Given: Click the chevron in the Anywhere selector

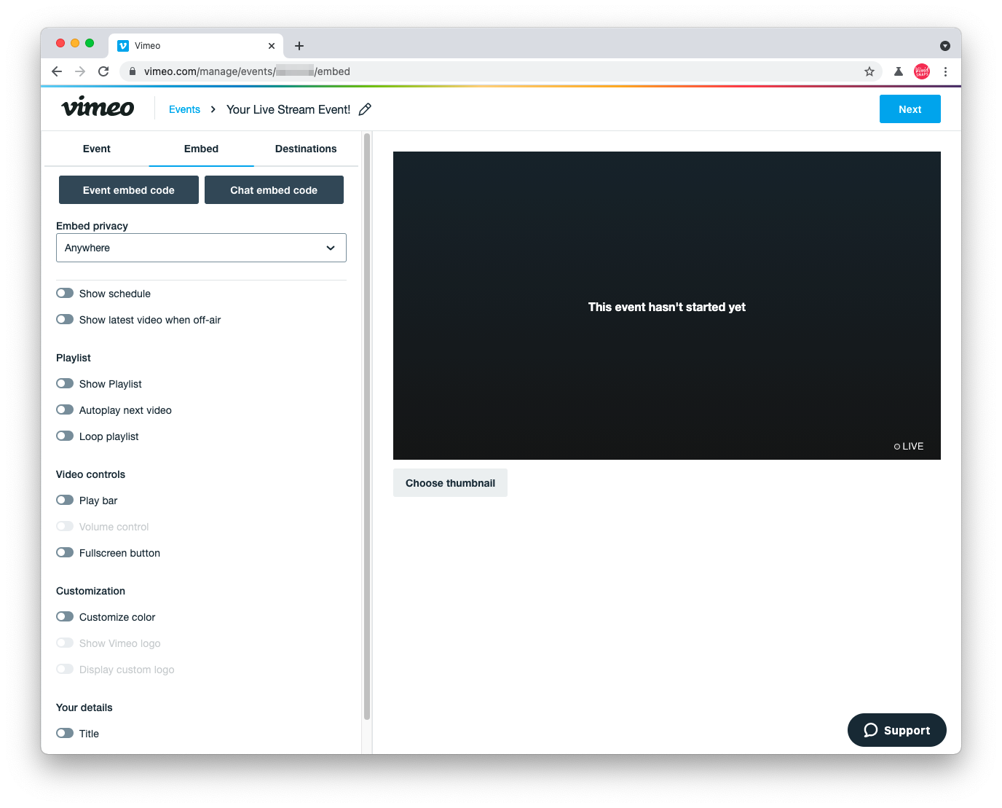Looking at the screenshot, I should (330, 248).
